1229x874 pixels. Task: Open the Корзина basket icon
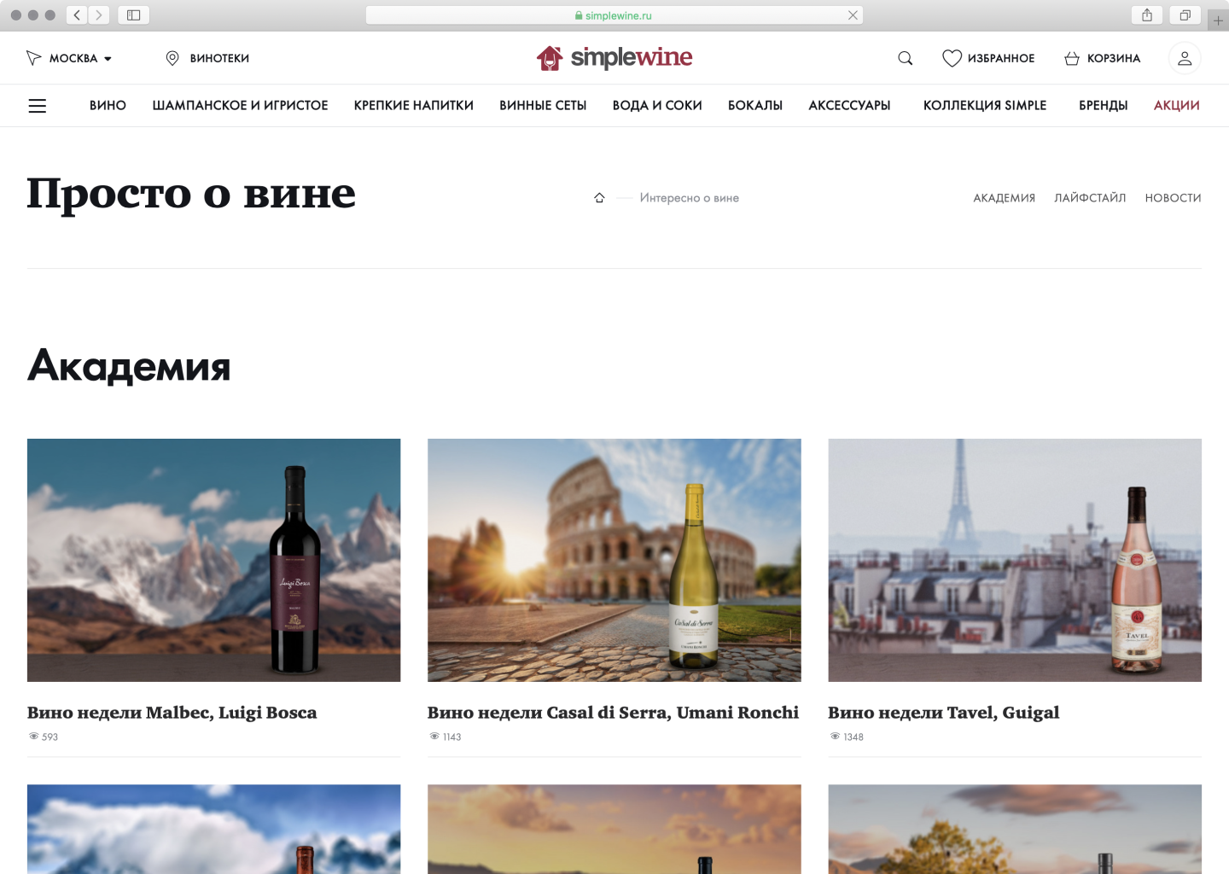tap(1072, 58)
